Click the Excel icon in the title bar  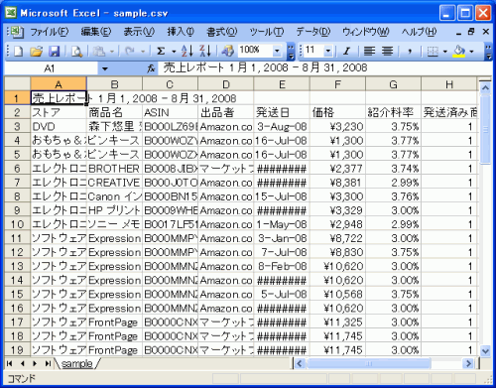pyautogui.click(x=11, y=13)
